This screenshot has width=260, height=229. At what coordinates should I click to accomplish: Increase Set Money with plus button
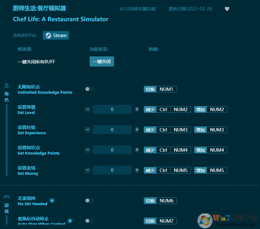(x=137, y=170)
